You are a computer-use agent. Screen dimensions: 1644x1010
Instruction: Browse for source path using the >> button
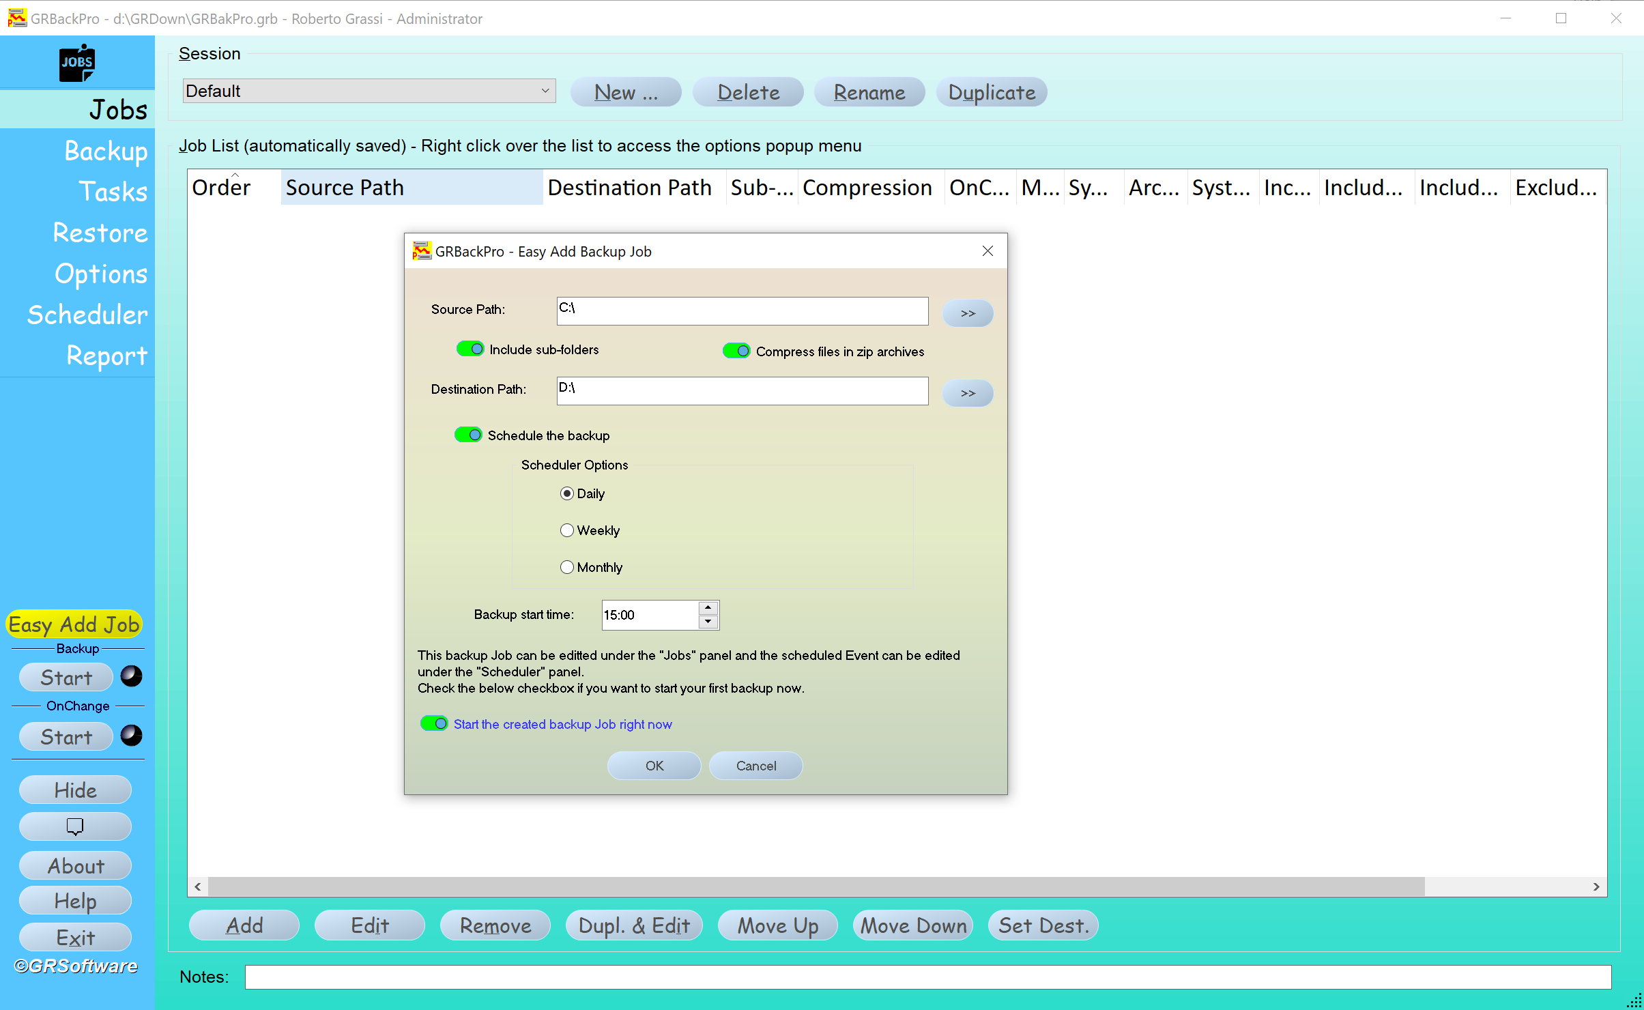click(967, 313)
